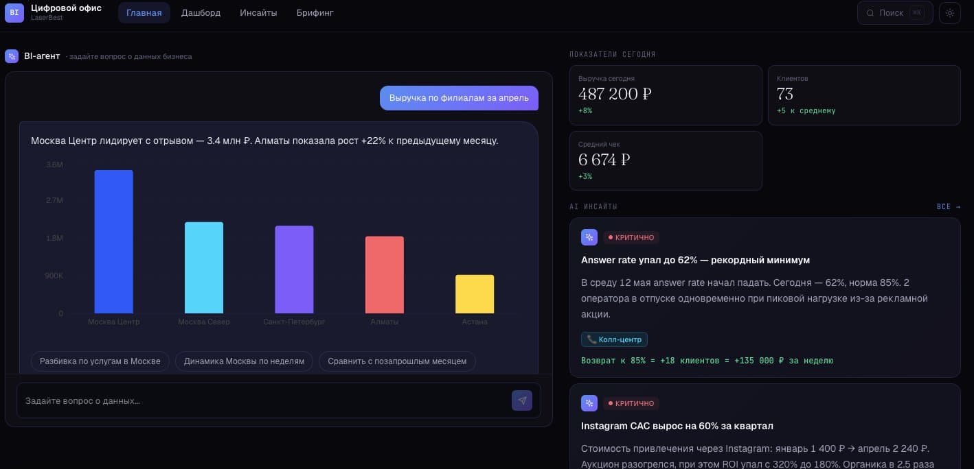This screenshot has height=469, width=974.
Task: Select 'Разбивка по услугам в Москве' suggestion
Action: coord(100,361)
